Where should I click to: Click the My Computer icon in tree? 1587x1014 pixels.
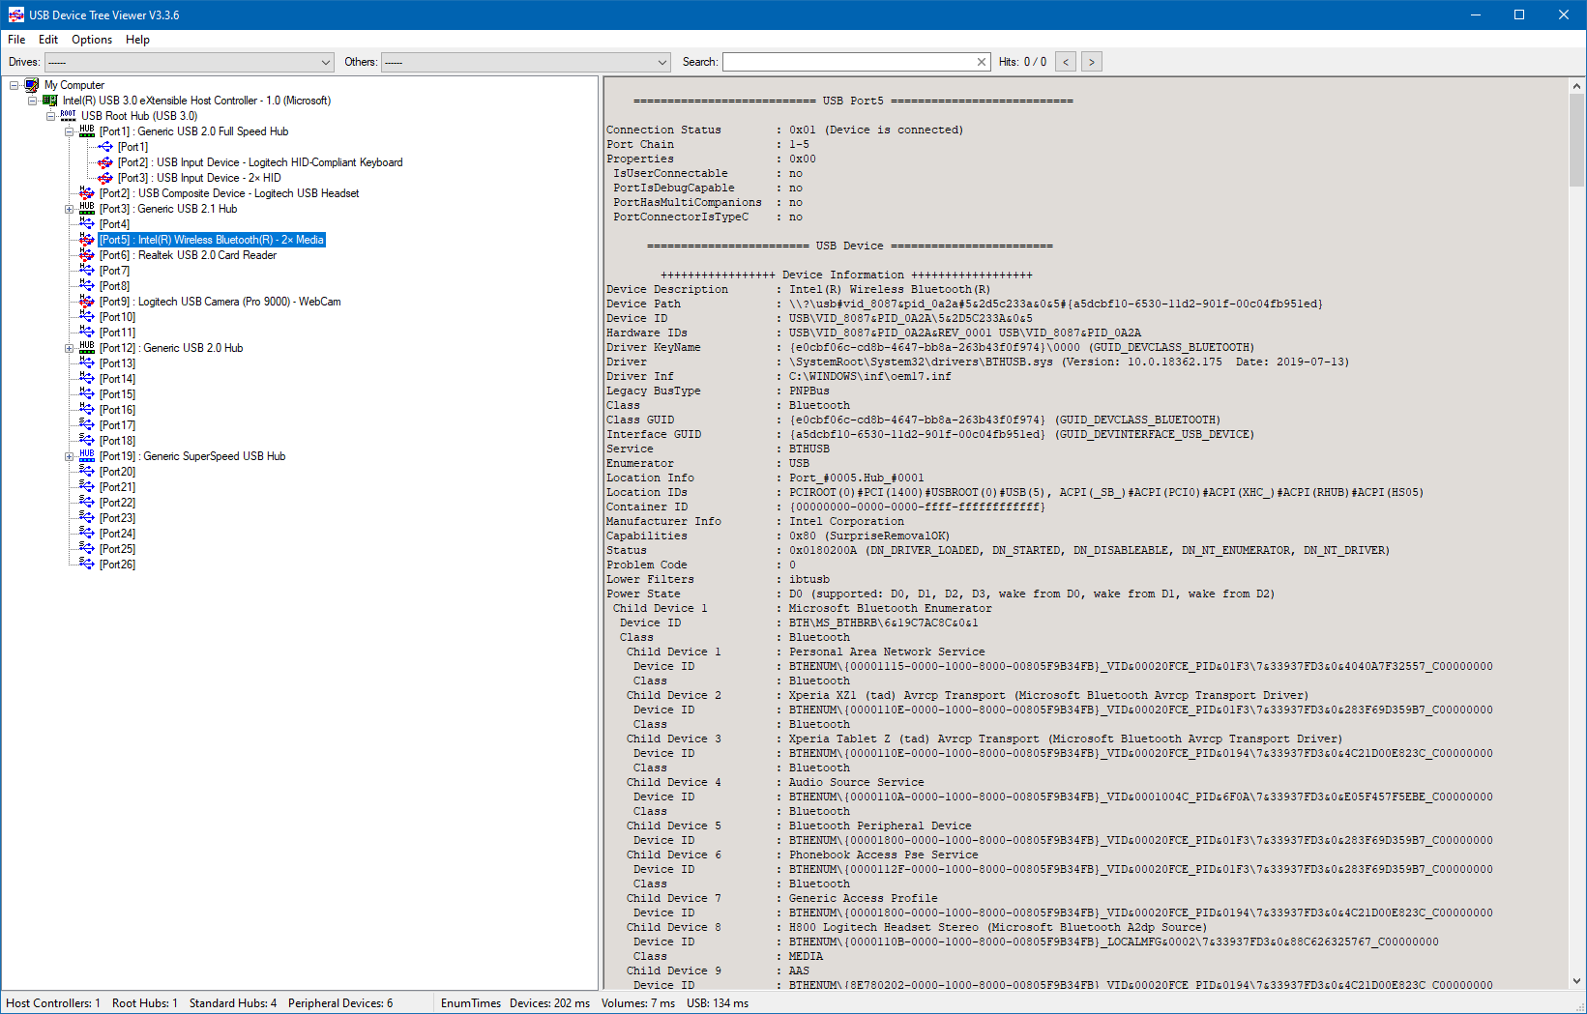(32, 85)
